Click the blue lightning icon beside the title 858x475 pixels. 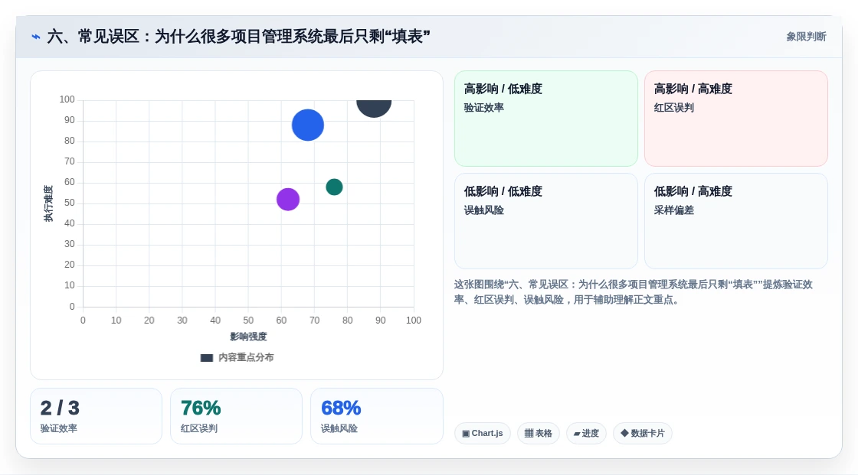[x=36, y=37]
